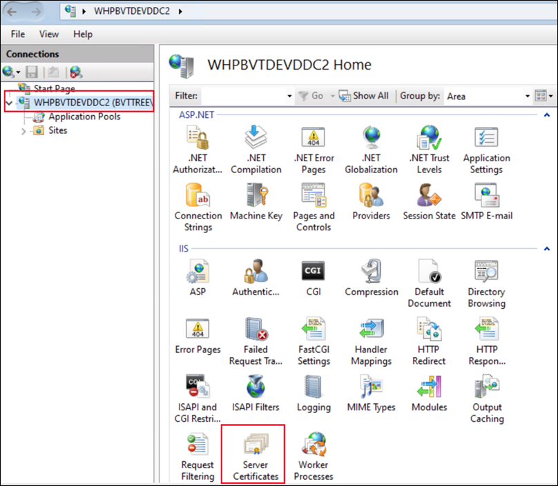The height and width of the screenshot is (486, 558).
Task: Open the Help menu
Action: pyautogui.click(x=83, y=34)
